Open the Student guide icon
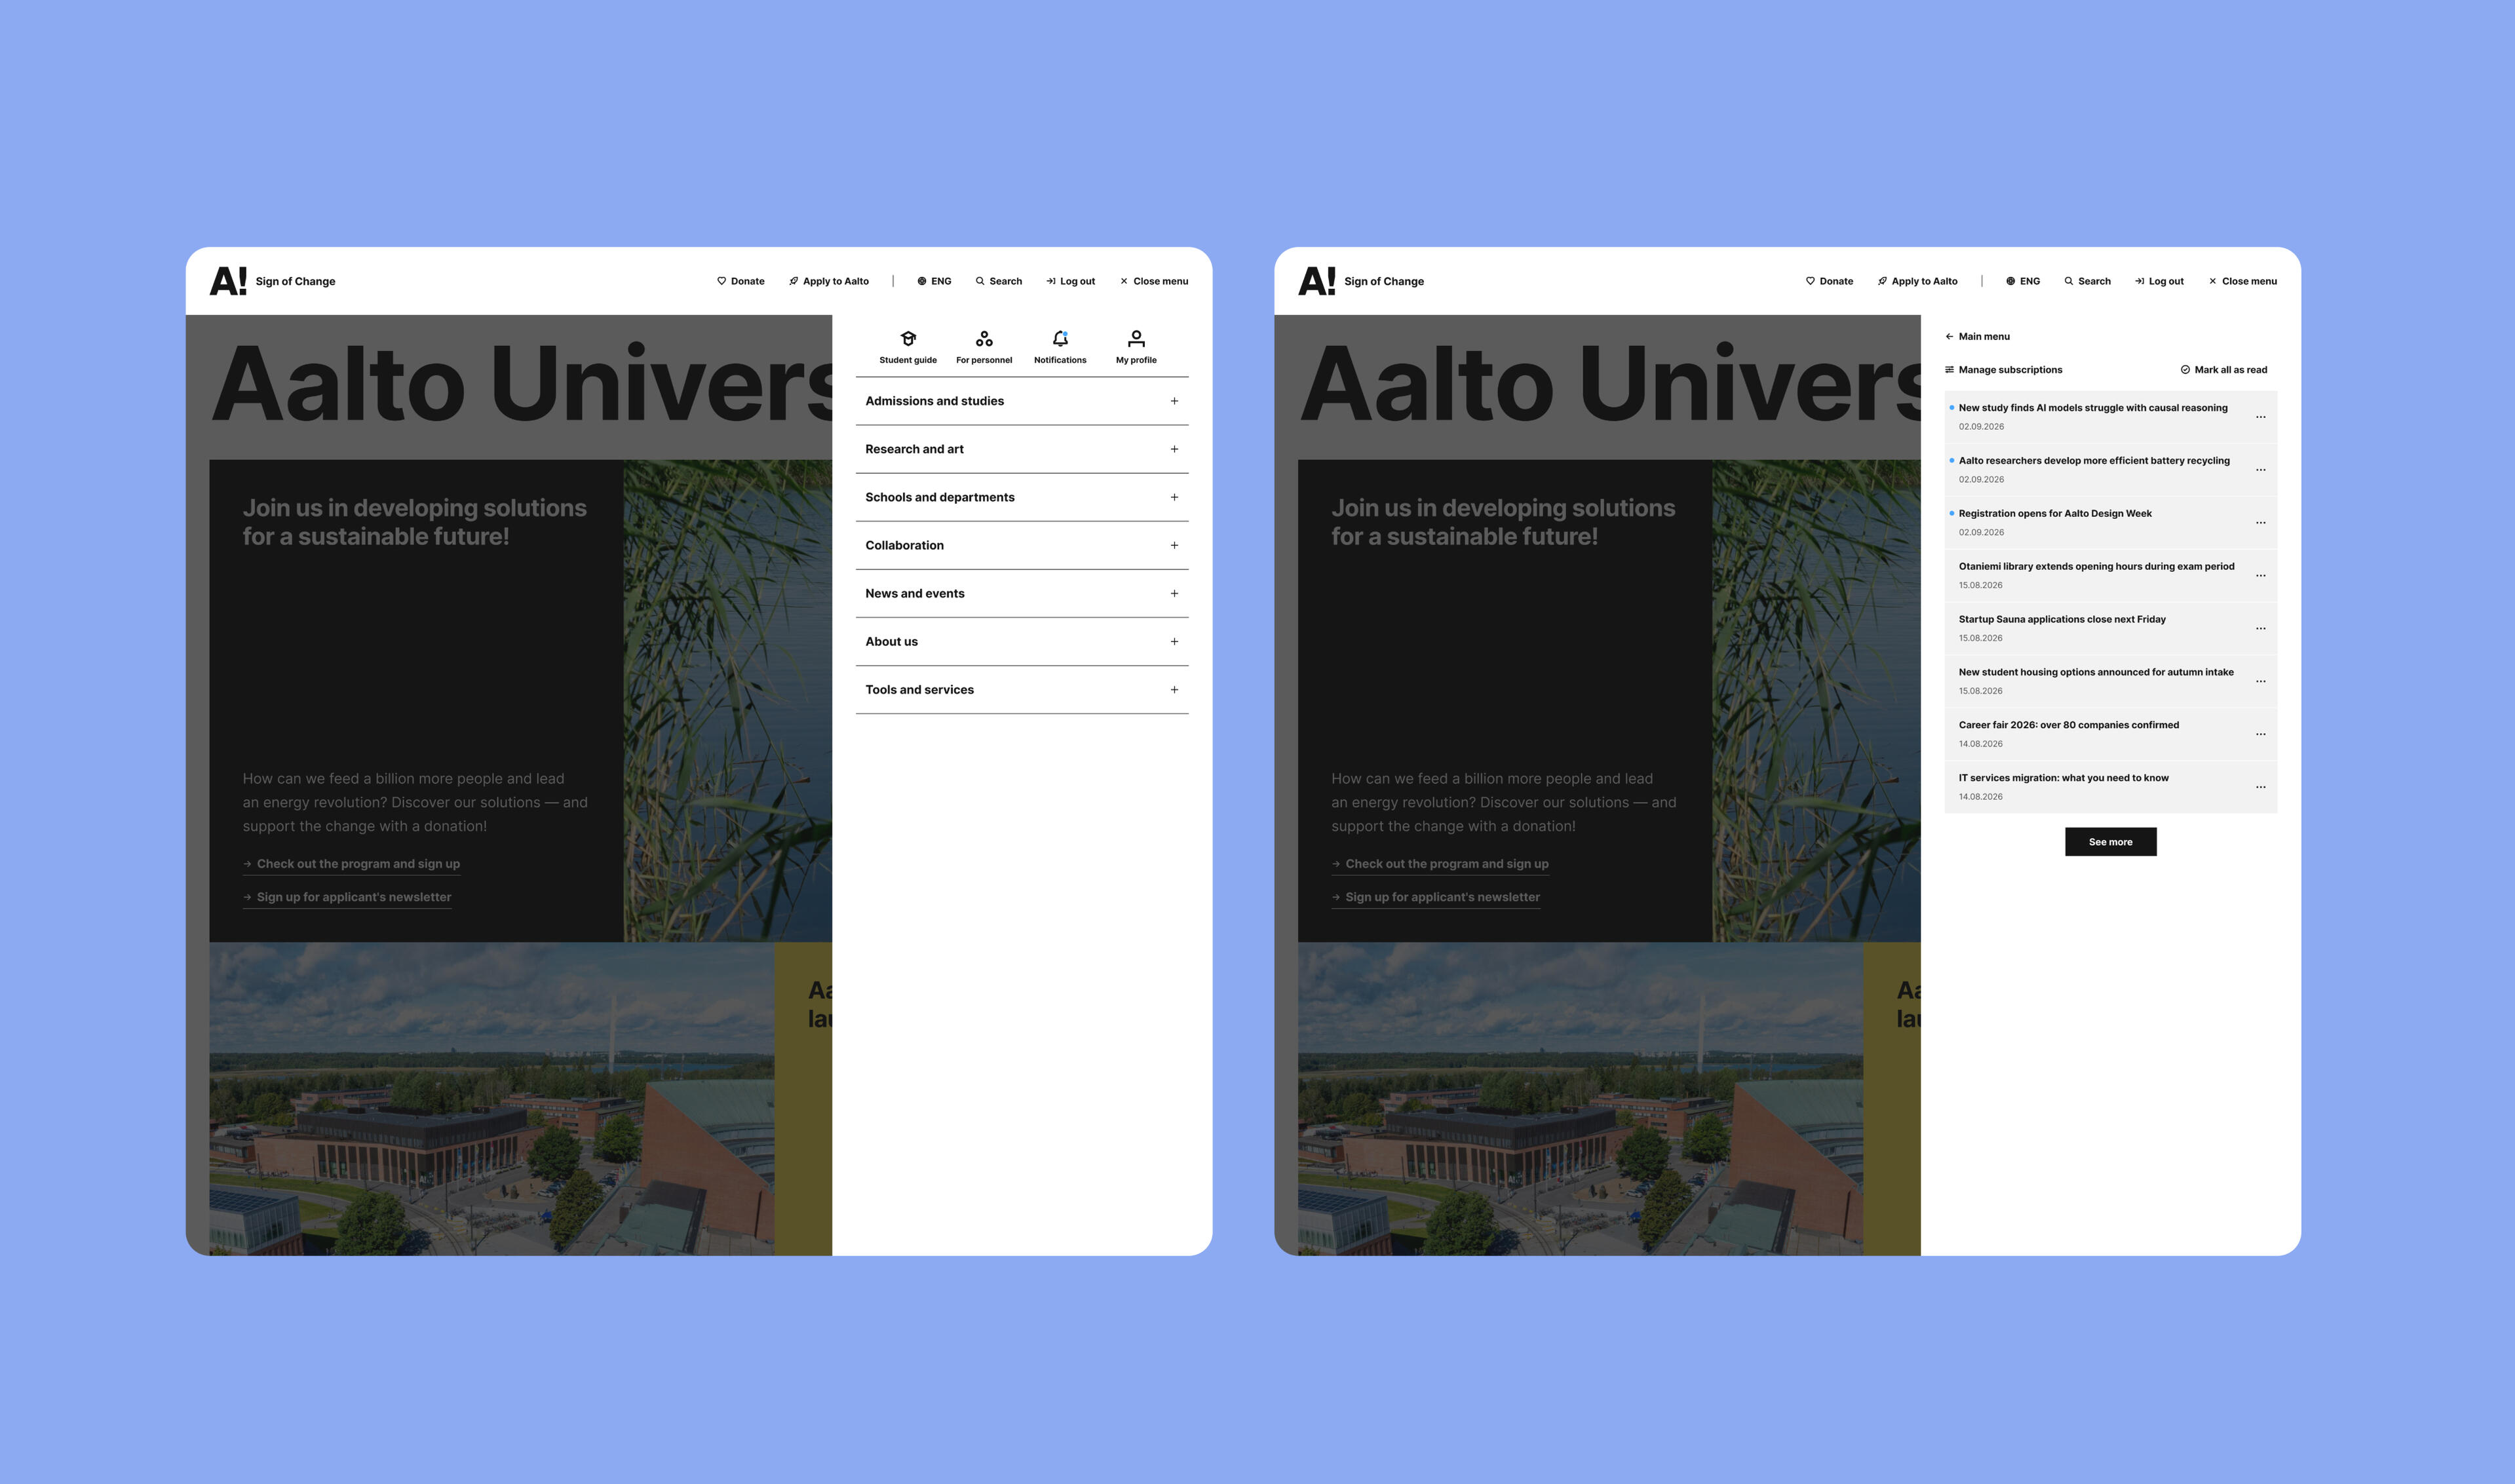This screenshot has width=2515, height=1484. tap(908, 339)
